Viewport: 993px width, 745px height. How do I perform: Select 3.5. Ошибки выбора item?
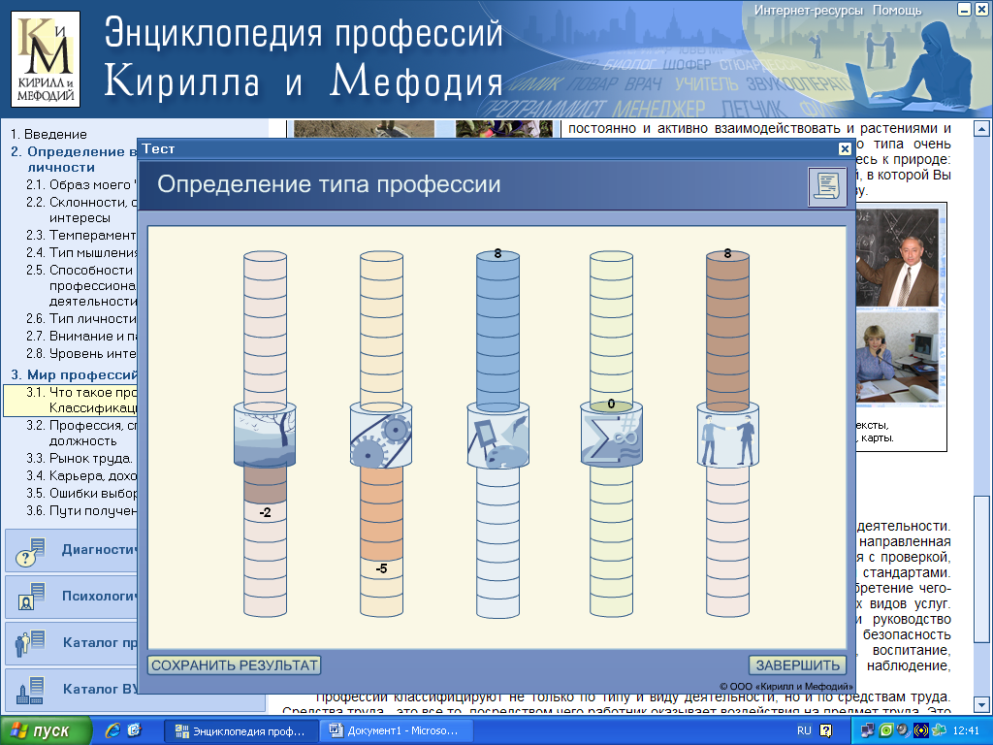click(81, 493)
